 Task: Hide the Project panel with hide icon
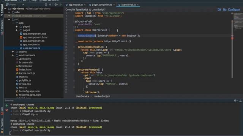[x=61, y=5]
